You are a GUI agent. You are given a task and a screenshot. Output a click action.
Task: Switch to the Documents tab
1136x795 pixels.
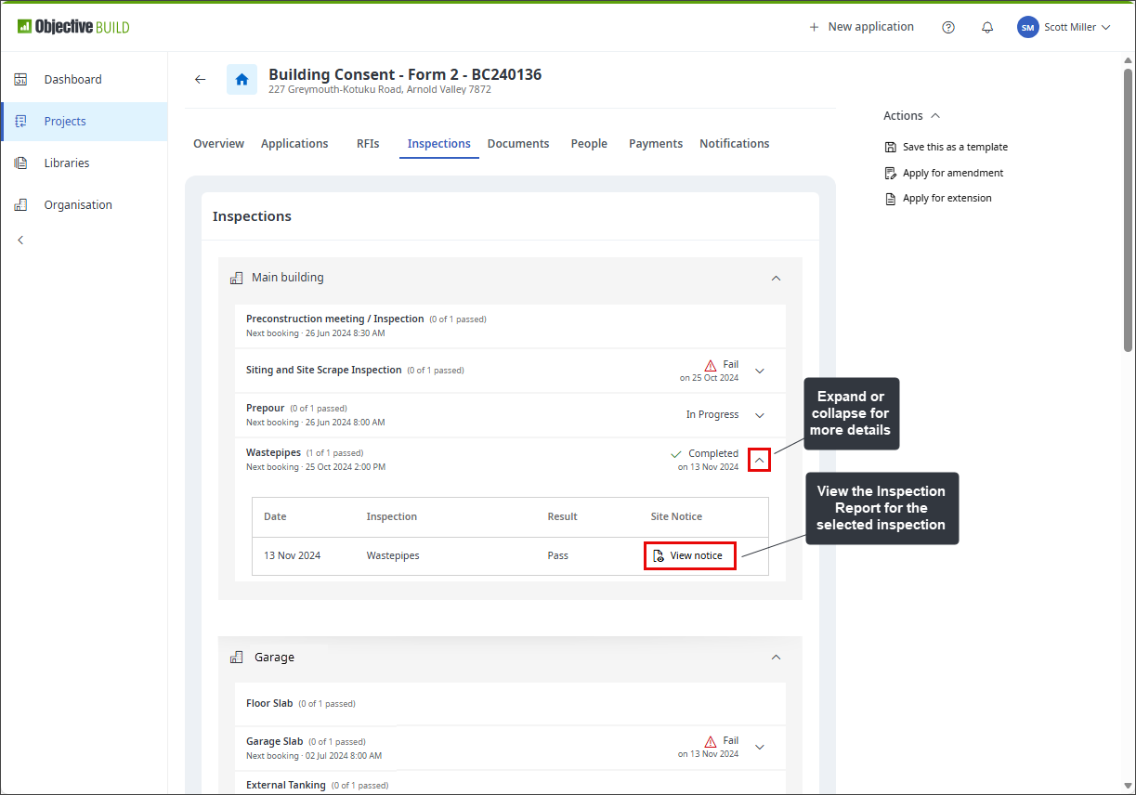pyautogui.click(x=518, y=144)
